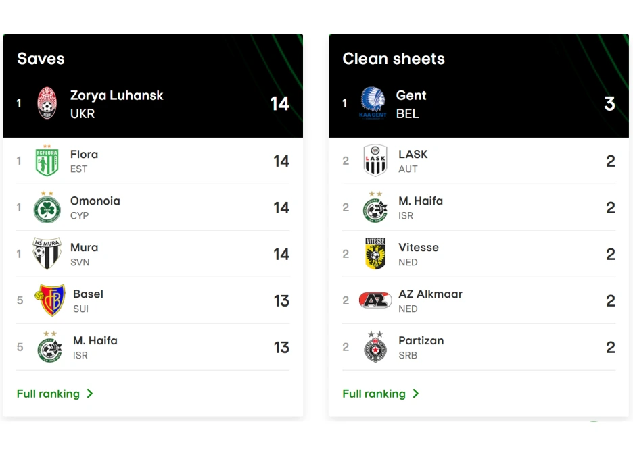Click M. Haifa crest in Saves list
This screenshot has height=451, width=633.
(49, 347)
